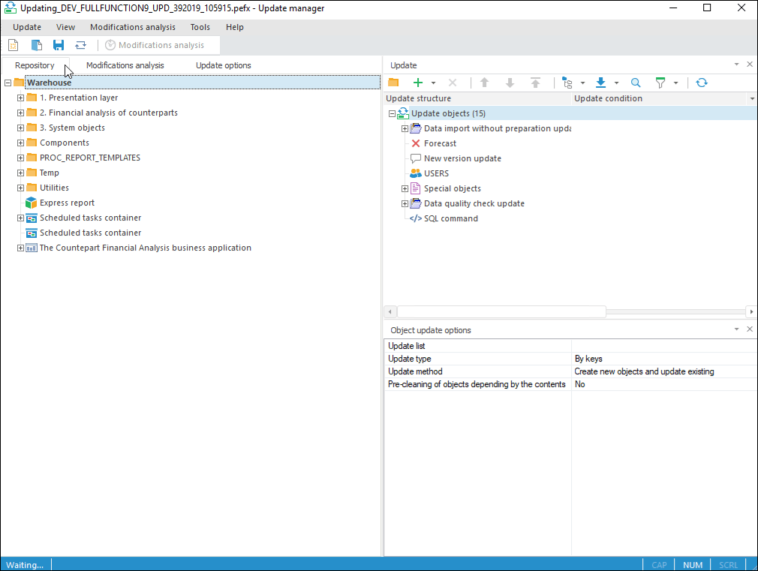Click the New update file icon
Viewport: 758px width, 571px height.
pos(13,45)
